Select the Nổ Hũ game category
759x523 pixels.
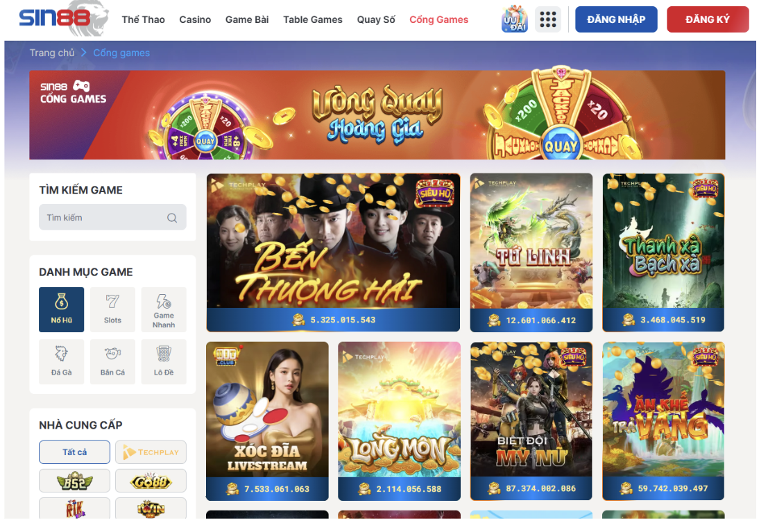62,309
